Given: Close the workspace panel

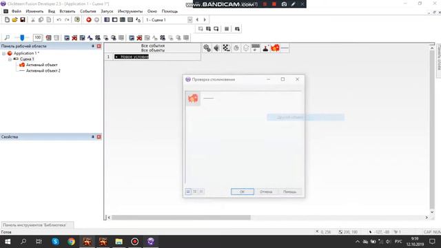Looking at the screenshot, I should point(99,46).
